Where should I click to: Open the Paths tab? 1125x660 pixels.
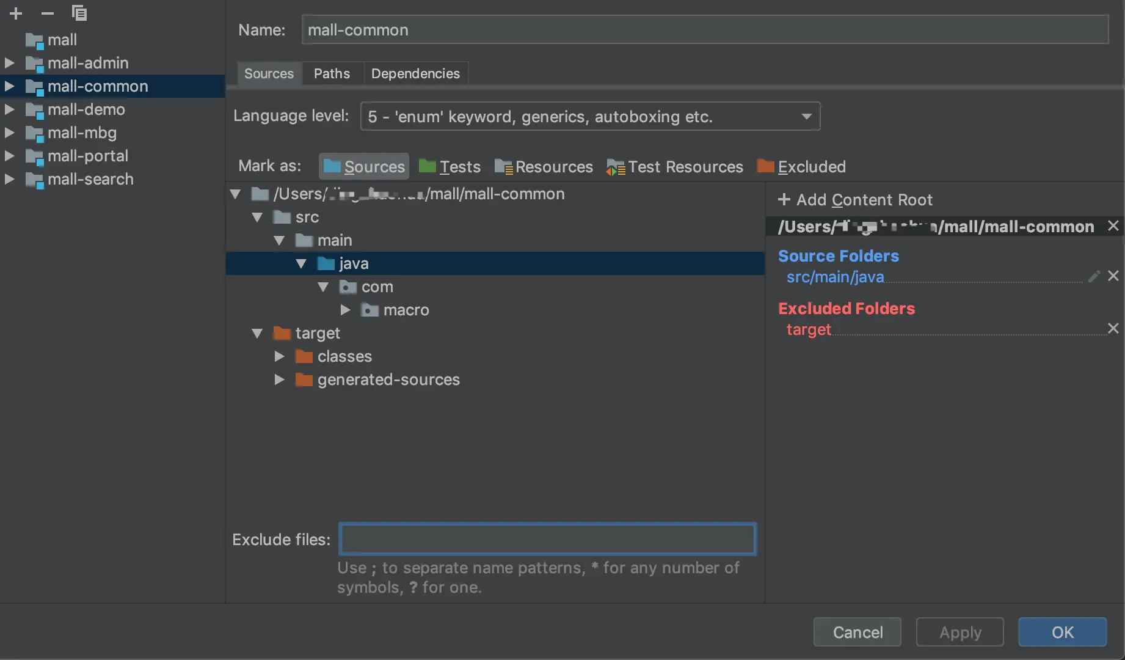pyautogui.click(x=332, y=73)
